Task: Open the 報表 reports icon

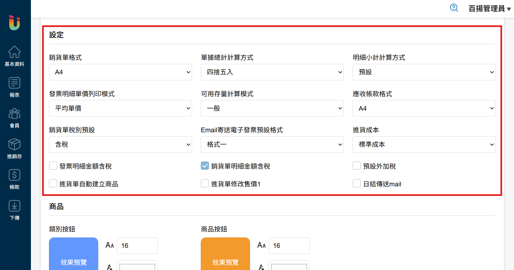Action: (14, 83)
